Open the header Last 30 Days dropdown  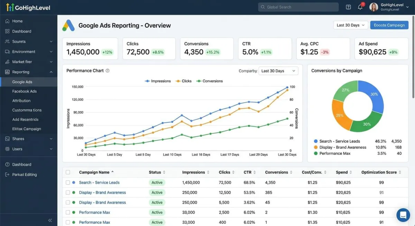point(350,25)
